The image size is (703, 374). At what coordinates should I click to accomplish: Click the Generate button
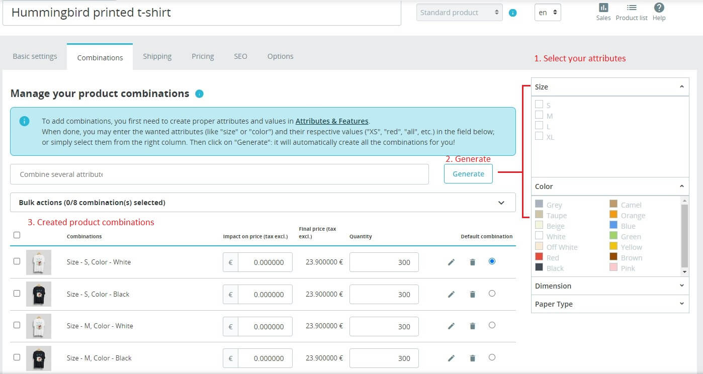pyautogui.click(x=468, y=174)
